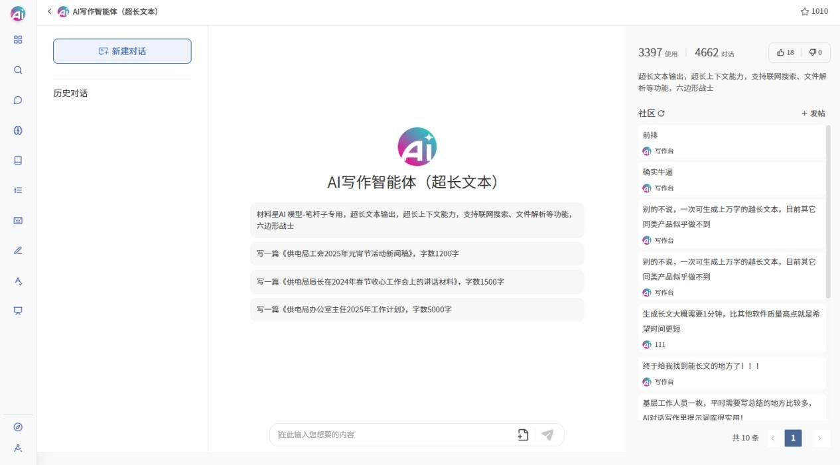
Task: Go back using the header arrow
Action: tap(49, 11)
